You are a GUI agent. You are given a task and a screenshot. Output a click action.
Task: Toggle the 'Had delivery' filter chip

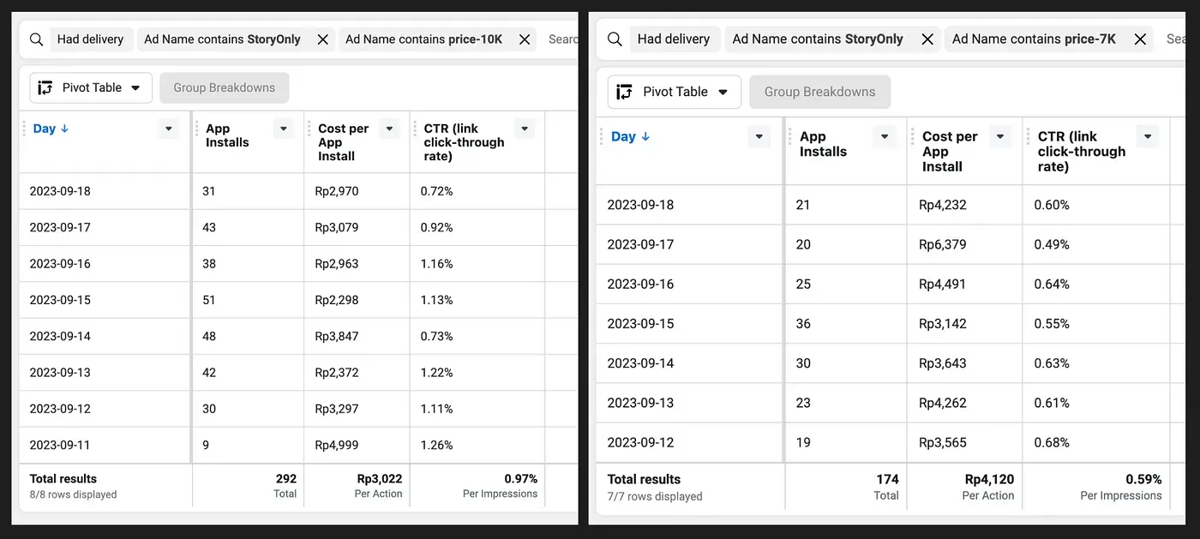tap(91, 39)
